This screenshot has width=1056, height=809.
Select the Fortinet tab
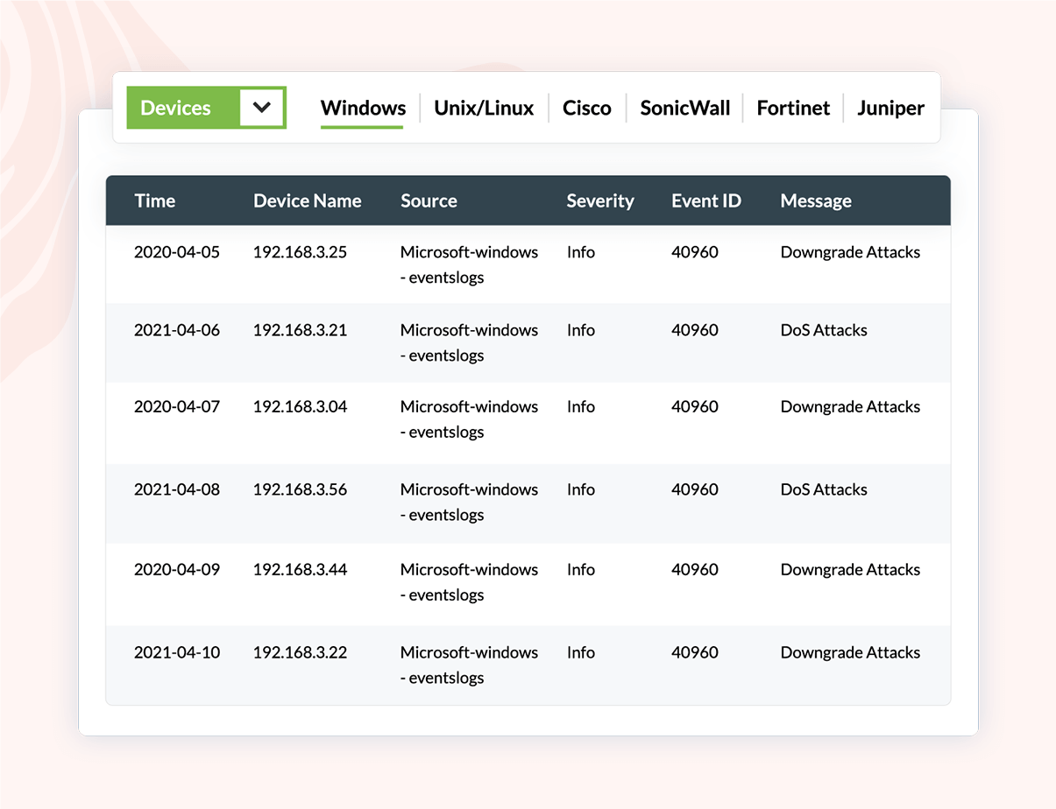pos(792,108)
